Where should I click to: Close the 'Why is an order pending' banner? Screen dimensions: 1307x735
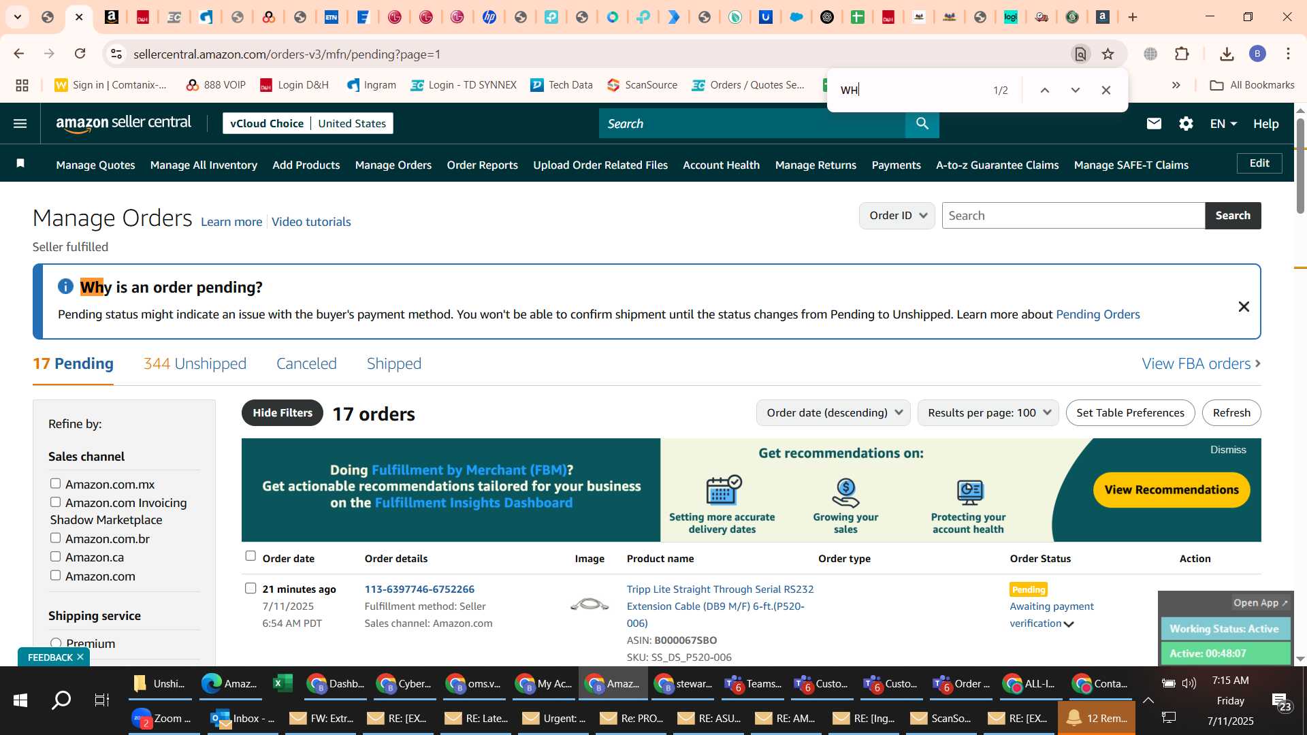tap(1243, 307)
